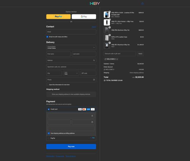
Task: Click the Visa card logo
Action: tap(80, 109)
